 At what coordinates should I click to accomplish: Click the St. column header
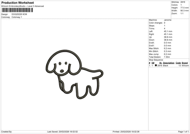click(161, 63)
